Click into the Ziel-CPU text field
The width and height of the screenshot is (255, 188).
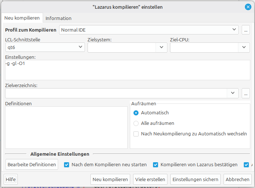(204, 47)
